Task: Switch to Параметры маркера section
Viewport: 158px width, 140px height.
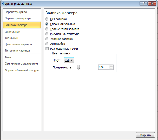Action: 18,18
